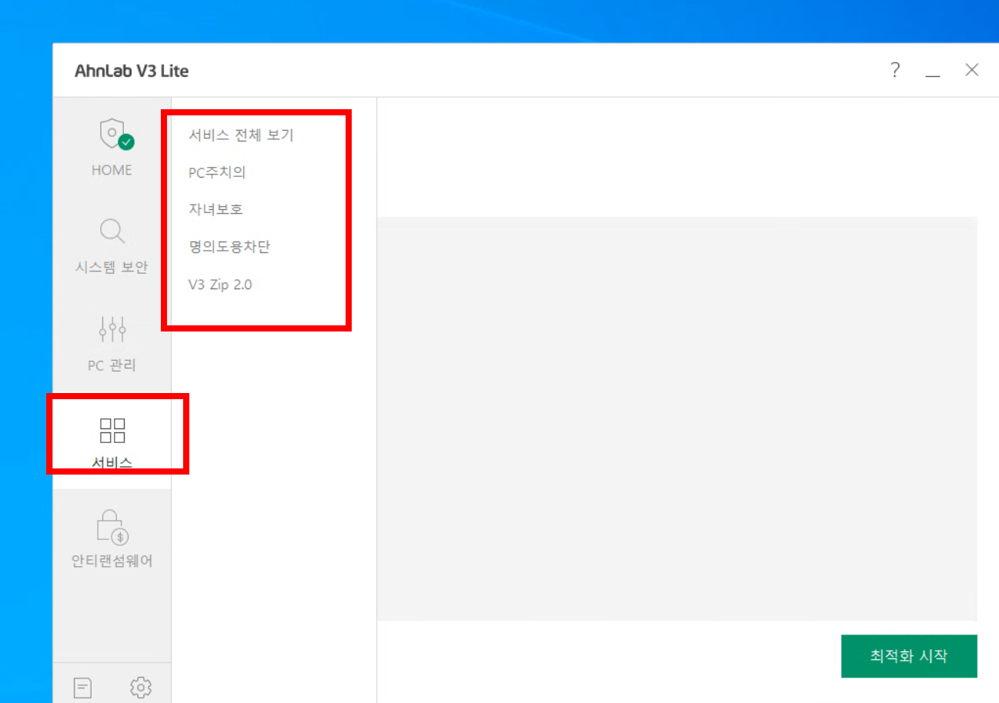
Task: Open the log document icon at bottom
Action: click(83, 687)
